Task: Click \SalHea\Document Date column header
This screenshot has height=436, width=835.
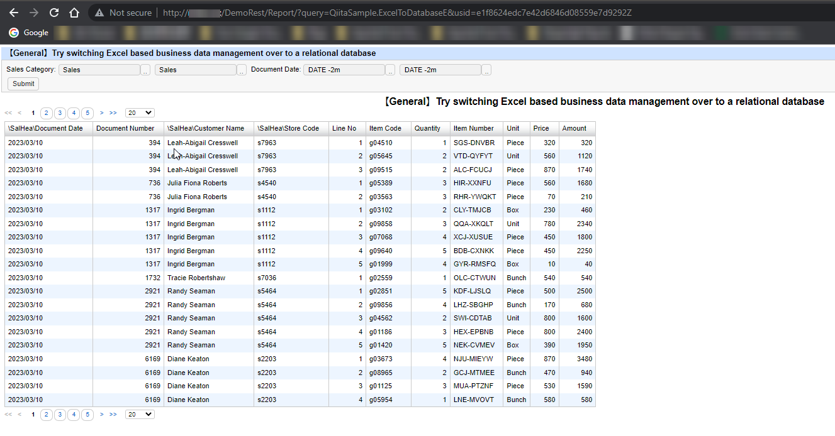Action: (49, 128)
